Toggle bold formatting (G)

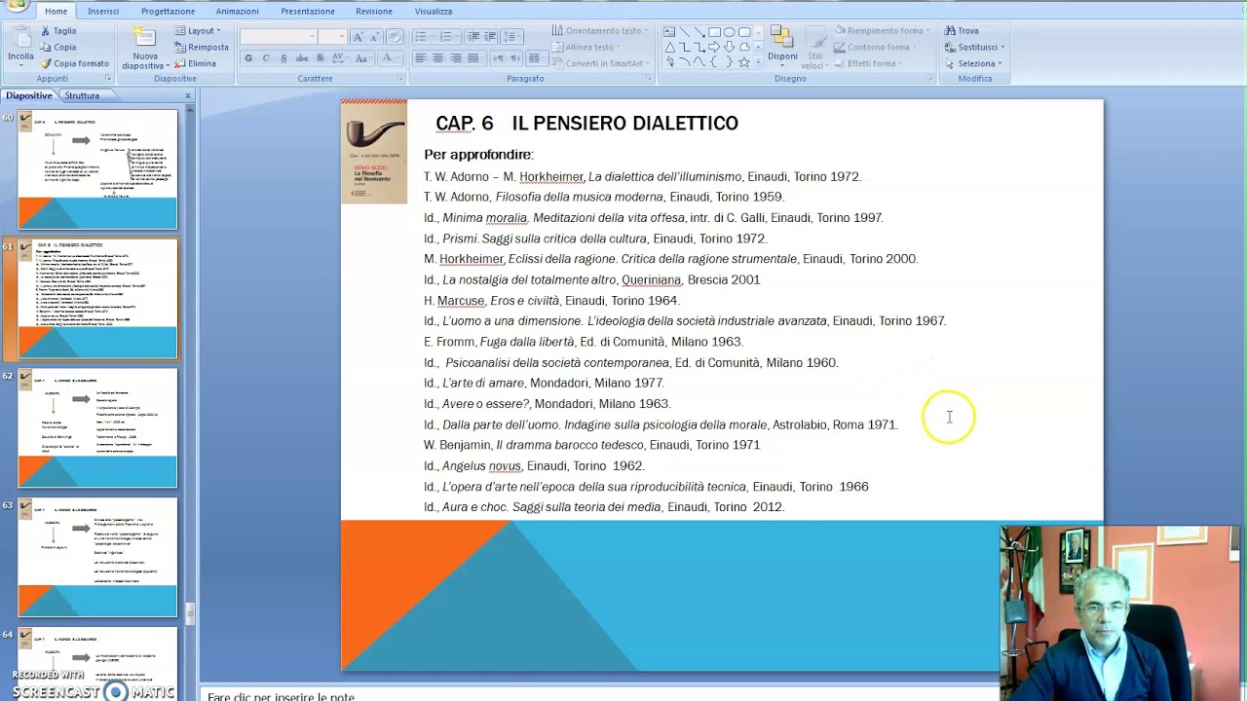click(x=248, y=58)
